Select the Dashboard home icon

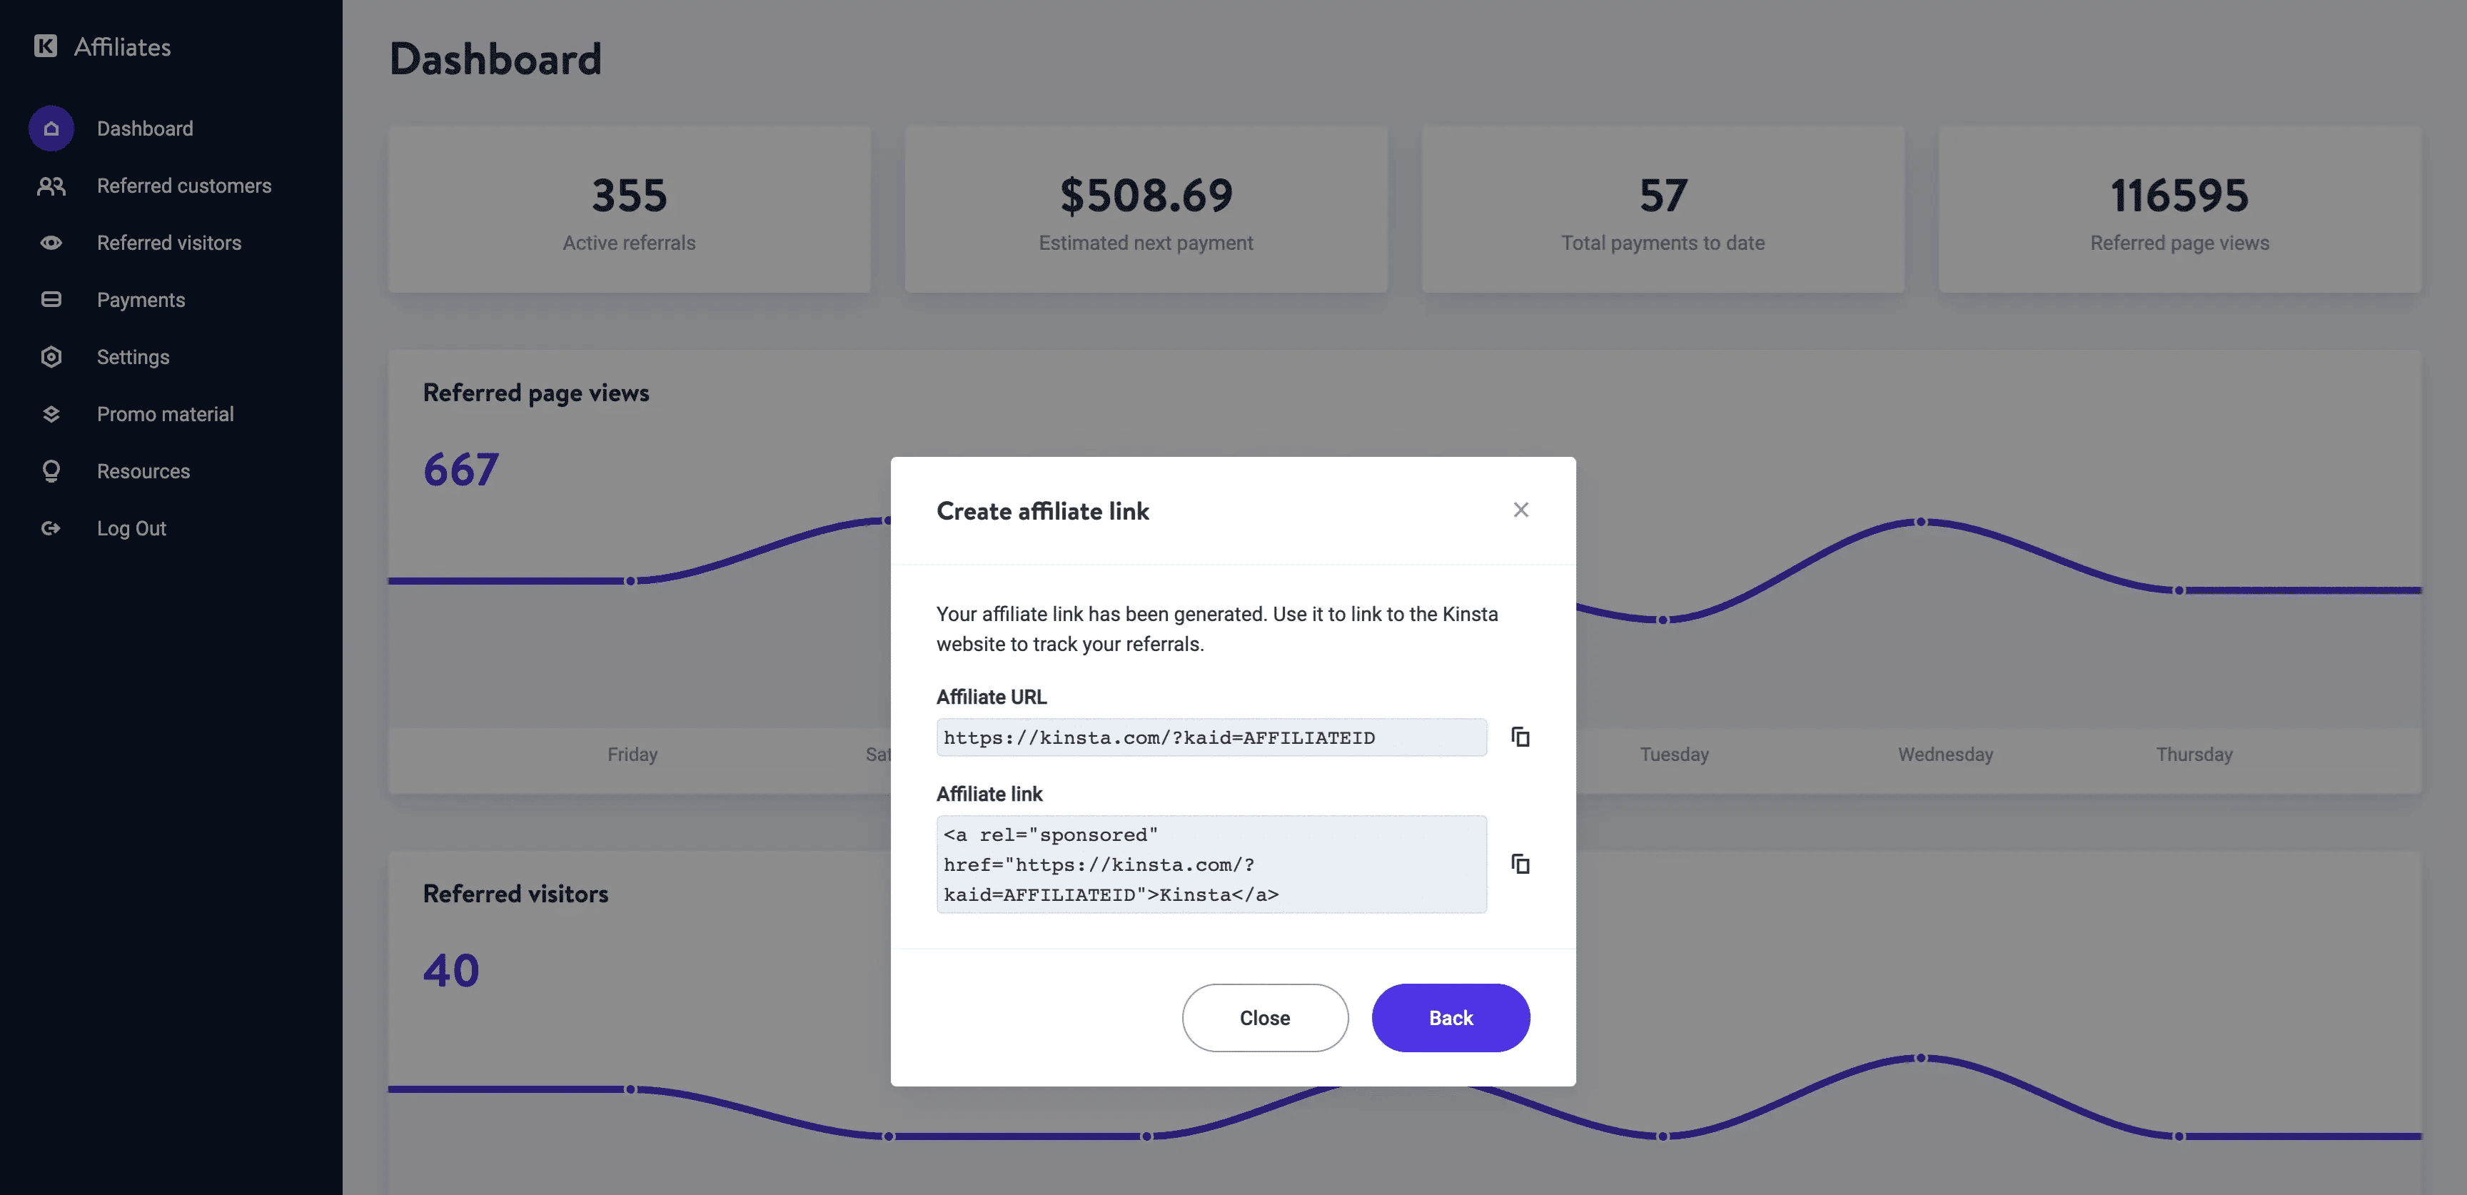50,127
